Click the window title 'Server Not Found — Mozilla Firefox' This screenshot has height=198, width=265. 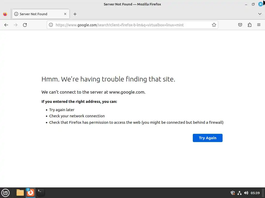pos(132,4)
